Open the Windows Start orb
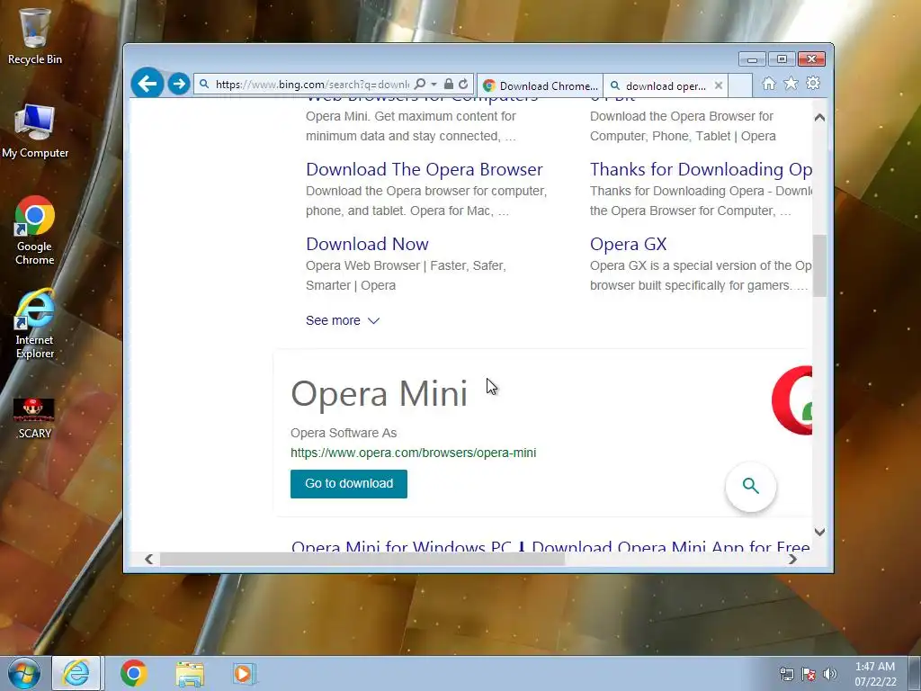Screen dimensions: 921x691 coord(24,673)
